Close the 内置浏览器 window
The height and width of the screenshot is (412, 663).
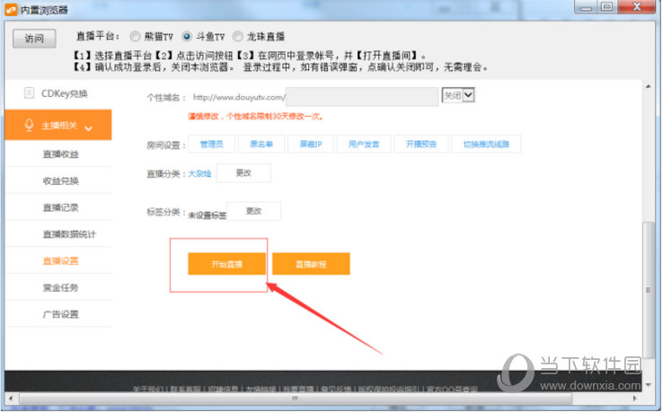coord(637,7)
